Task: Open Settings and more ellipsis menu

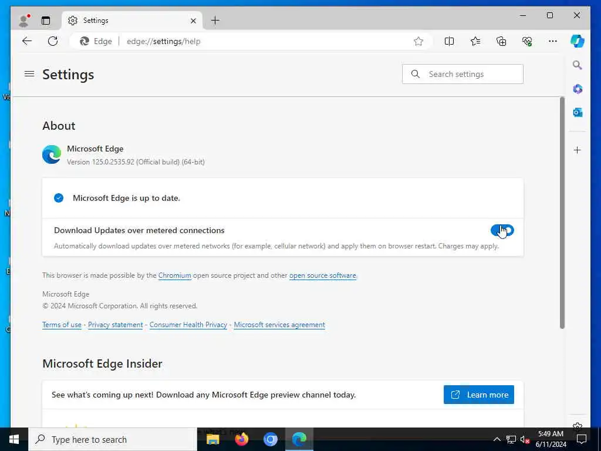Action: pyautogui.click(x=553, y=41)
